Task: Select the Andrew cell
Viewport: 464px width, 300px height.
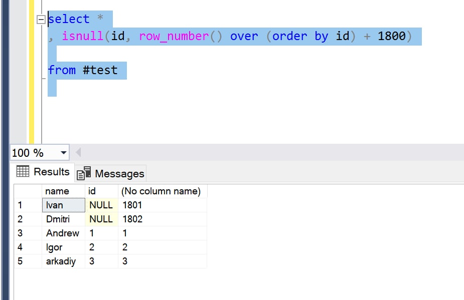Action: point(63,233)
